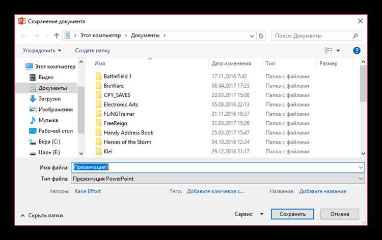Viewport: 382px width, 240px height.
Task: Close the Сохранение документа dialog
Action: [x=360, y=21]
